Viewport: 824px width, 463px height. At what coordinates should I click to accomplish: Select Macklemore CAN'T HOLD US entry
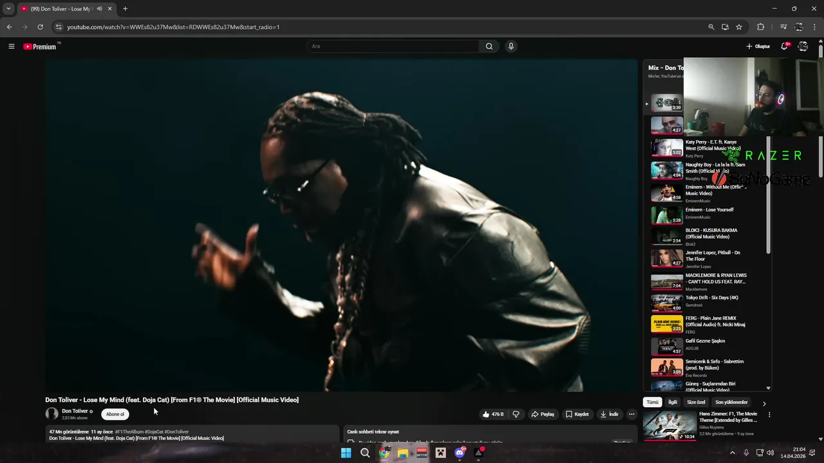click(x=706, y=281)
